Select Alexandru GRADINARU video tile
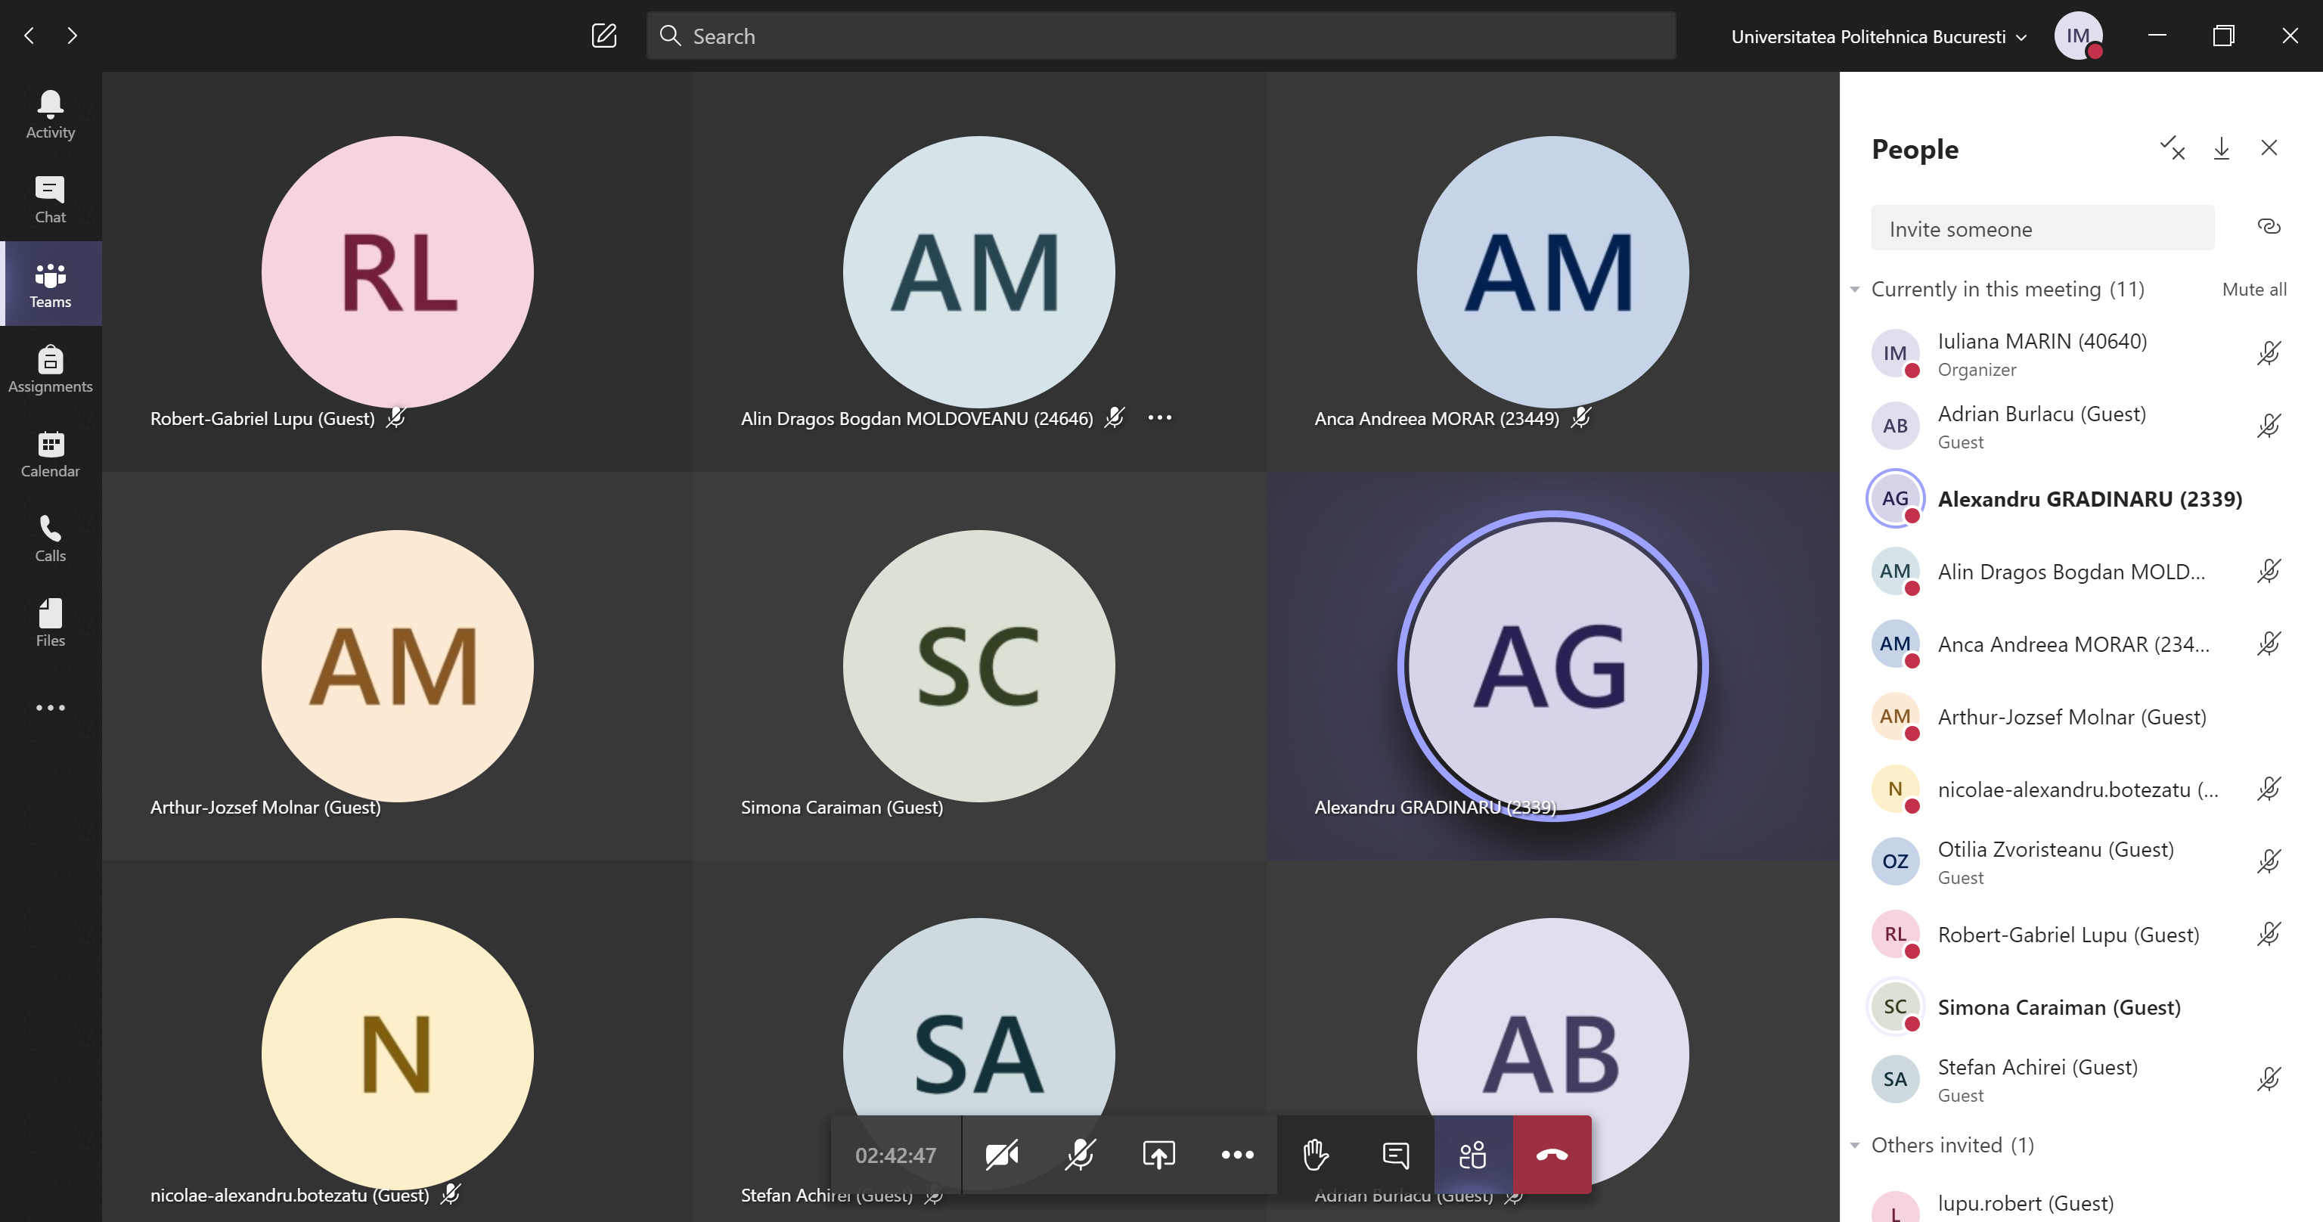The image size is (2323, 1222). click(x=1551, y=665)
